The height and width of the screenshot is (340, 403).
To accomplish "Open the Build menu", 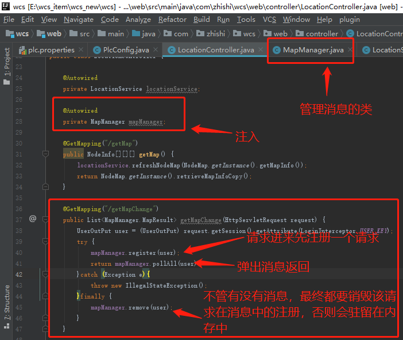I will 201,20.
